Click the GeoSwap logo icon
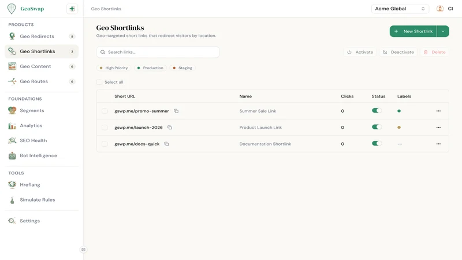 coord(12,9)
